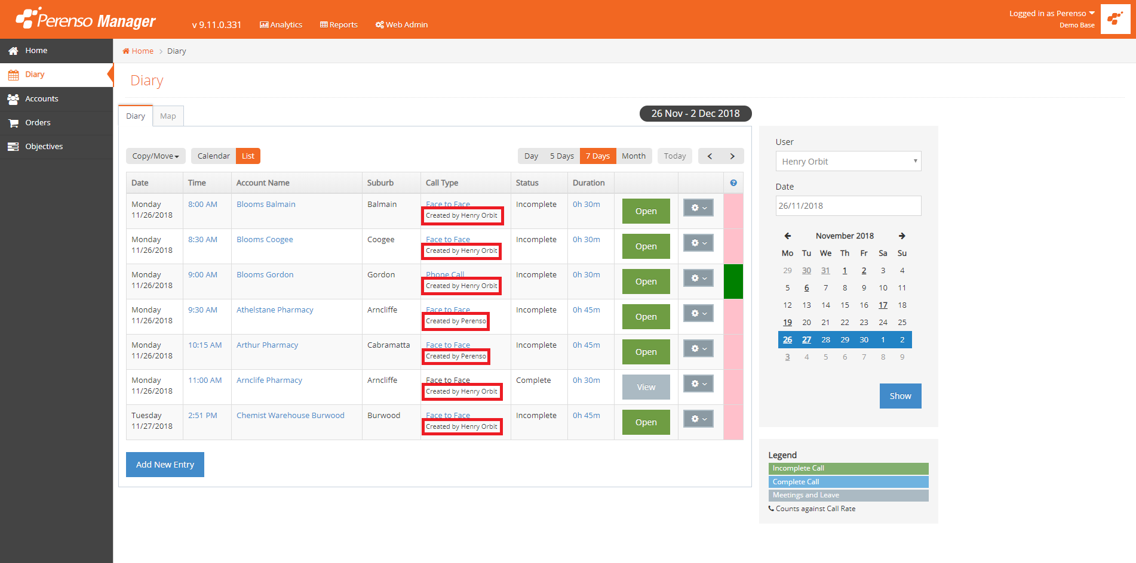This screenshot has height=563, width=1136.
Task: View the completed Arnclife Pharmacy entry
Action: coord(646,387)
